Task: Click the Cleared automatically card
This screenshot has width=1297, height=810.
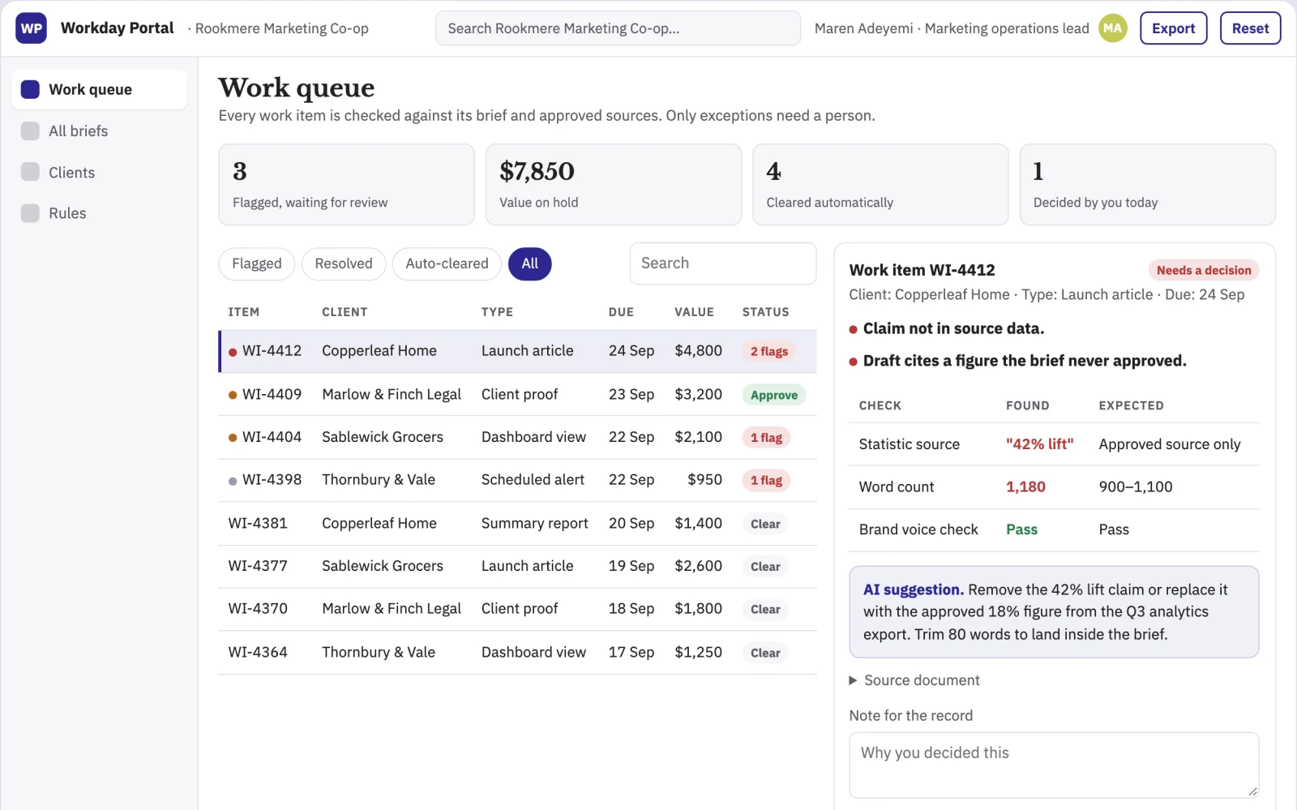Action: coord(880,185)
